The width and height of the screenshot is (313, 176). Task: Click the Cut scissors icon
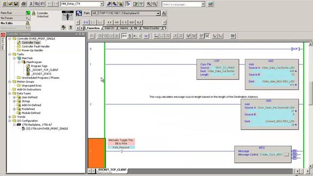(x=31, y=4)
